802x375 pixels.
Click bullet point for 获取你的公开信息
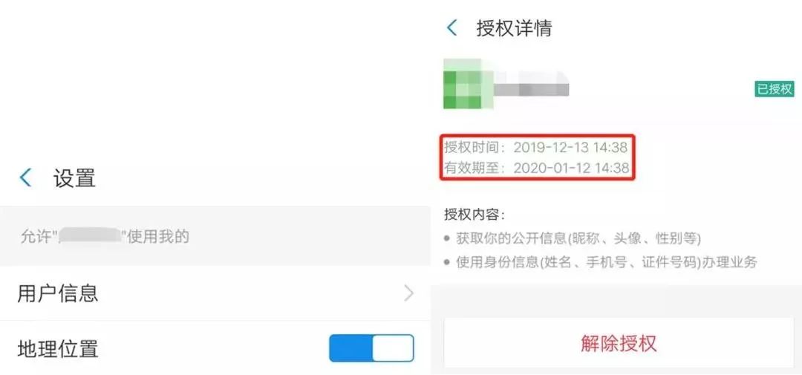click(447, 238)
